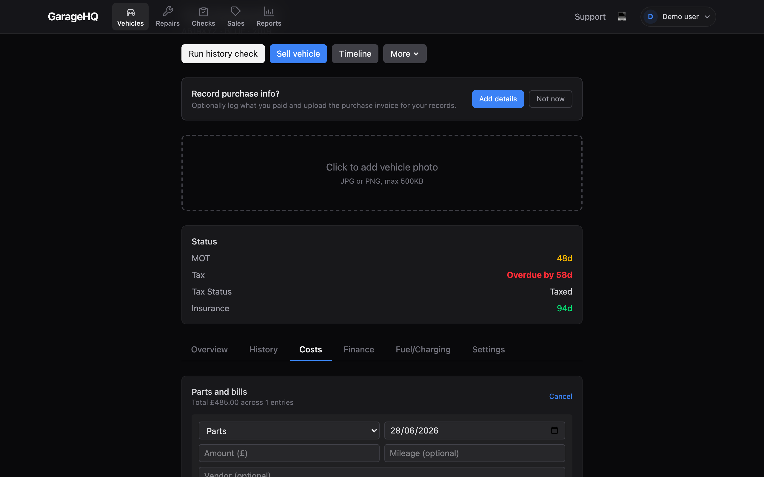Expand the Demo user menu

pos(678,17)
